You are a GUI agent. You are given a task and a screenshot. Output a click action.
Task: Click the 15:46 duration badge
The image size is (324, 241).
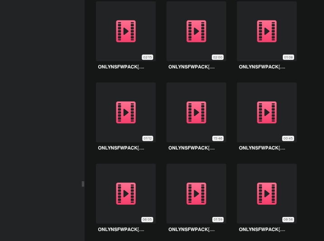click(x=218, y=139)
